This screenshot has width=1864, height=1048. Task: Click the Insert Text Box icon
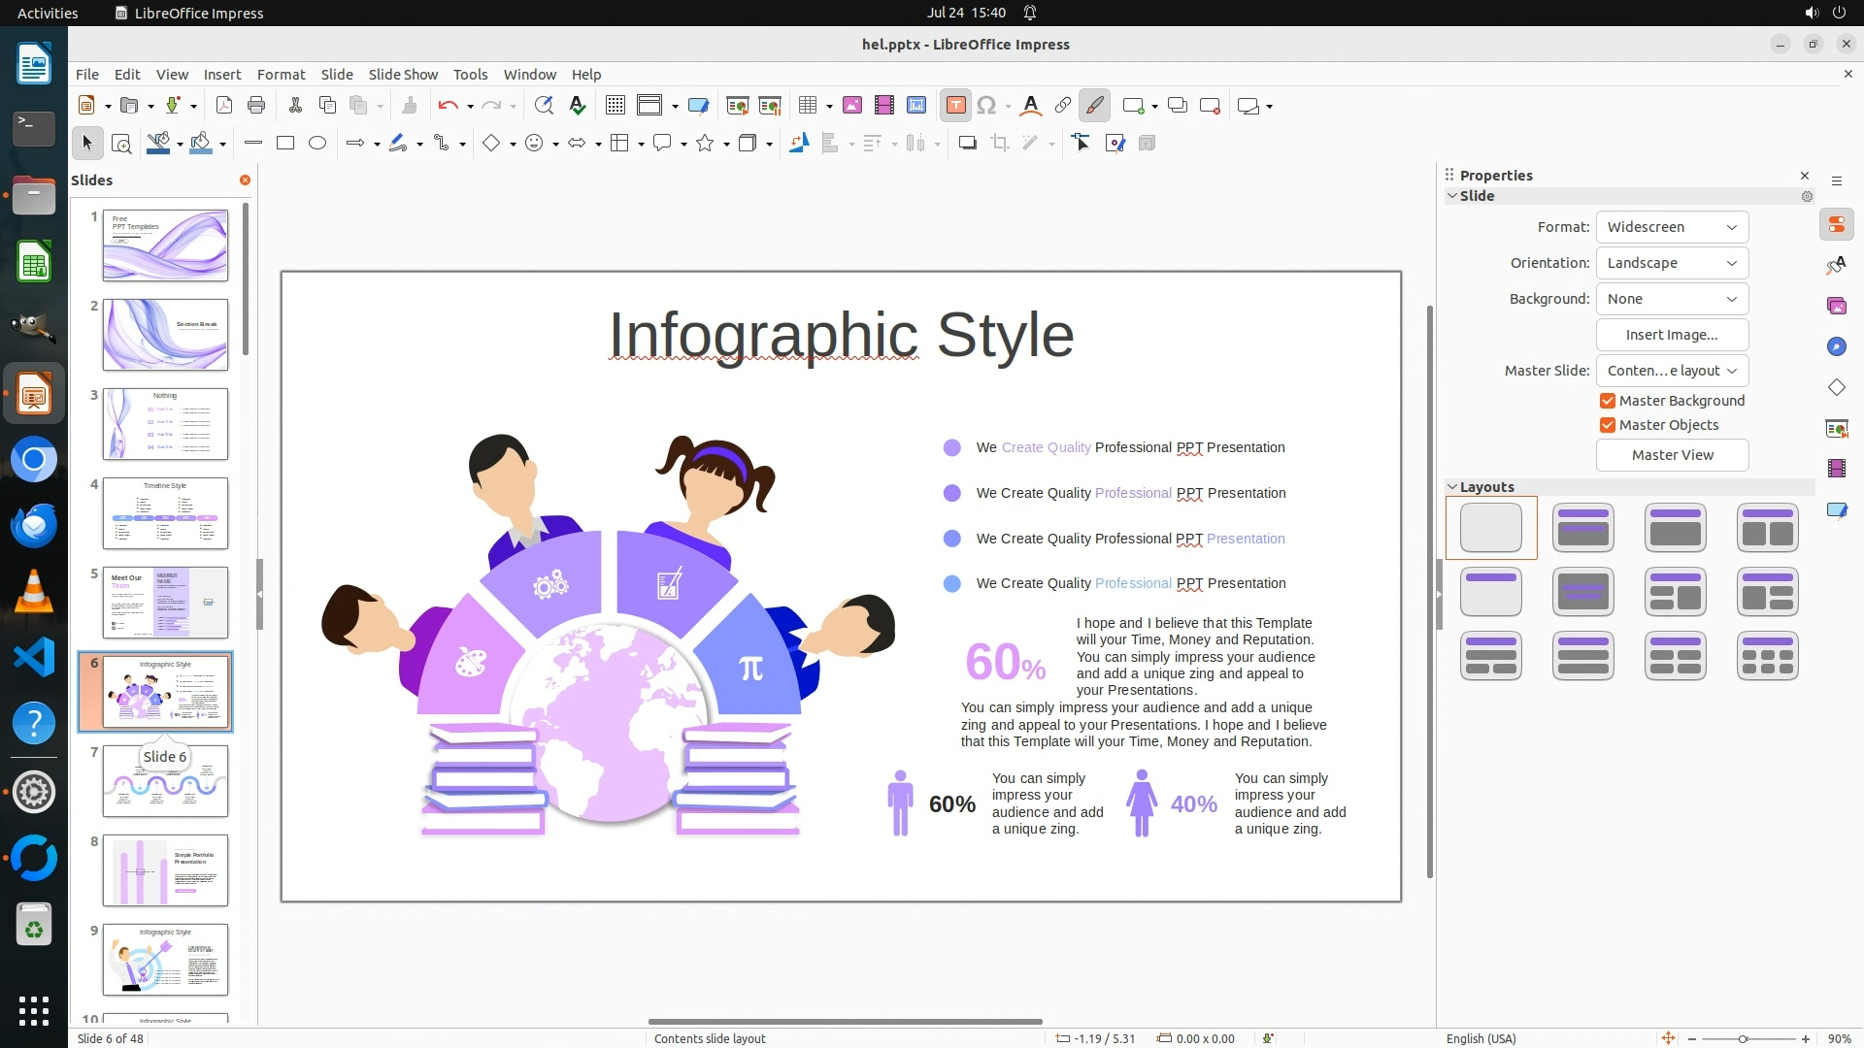point(955,106)
